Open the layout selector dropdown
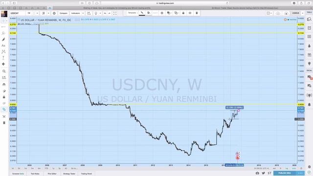Viewport: 313px width, 176px height. (x=269, y=13)
